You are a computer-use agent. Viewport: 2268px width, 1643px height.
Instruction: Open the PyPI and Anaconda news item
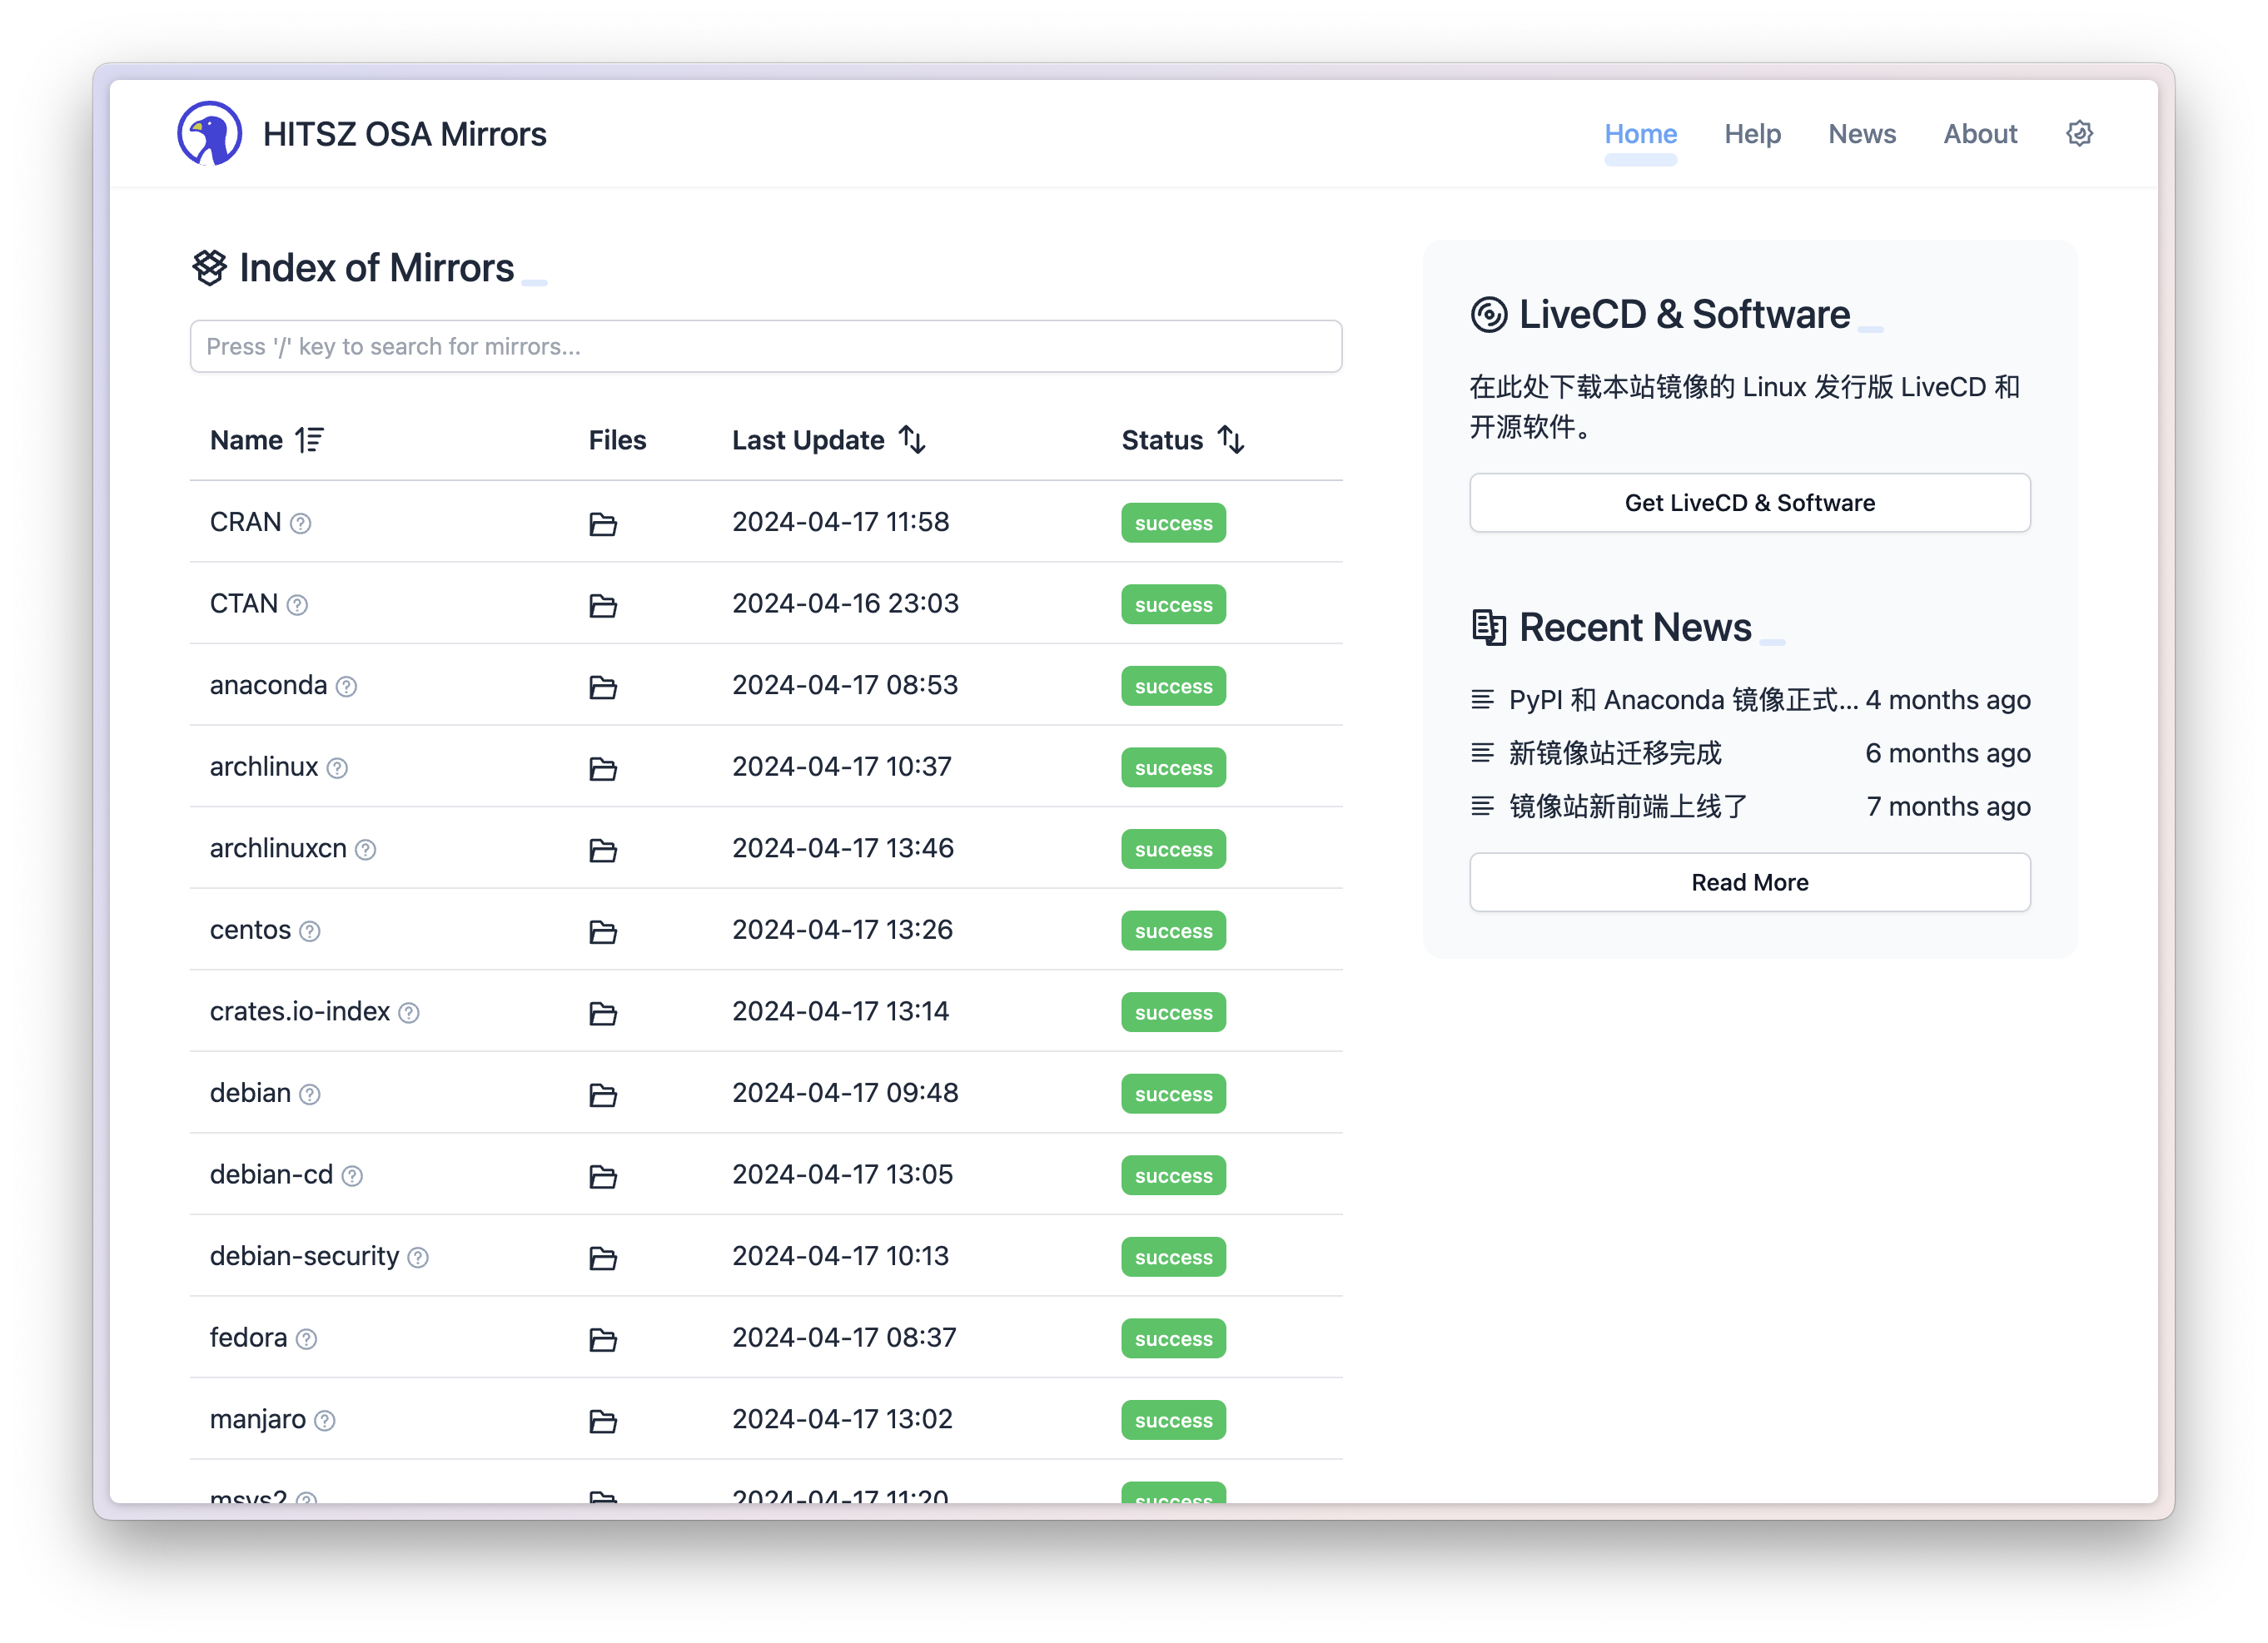click(1682, 700)
